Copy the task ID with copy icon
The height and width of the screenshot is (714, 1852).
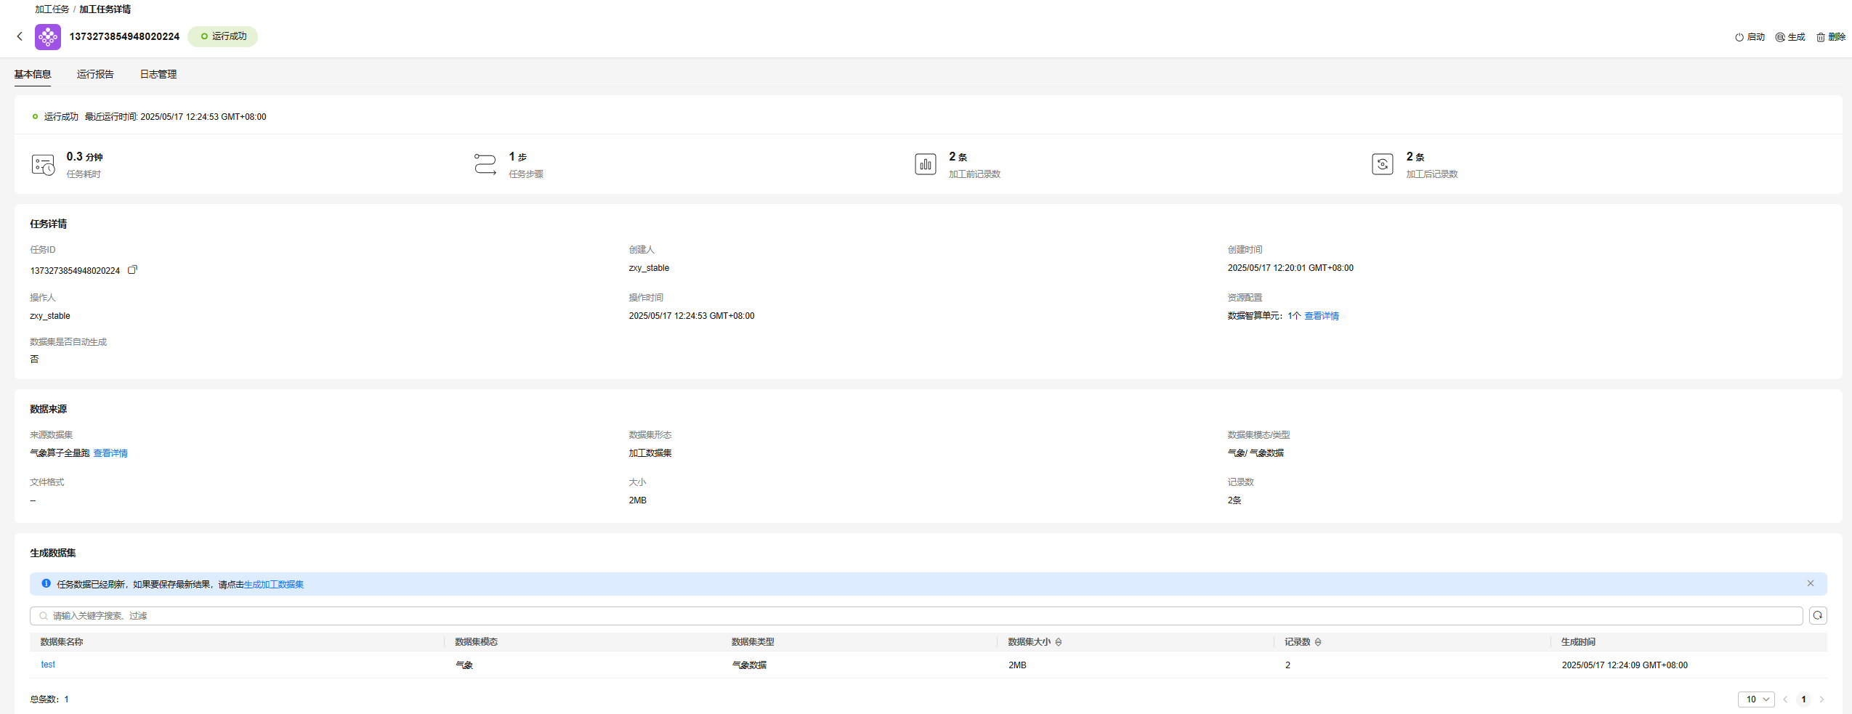tap(132, 269)
